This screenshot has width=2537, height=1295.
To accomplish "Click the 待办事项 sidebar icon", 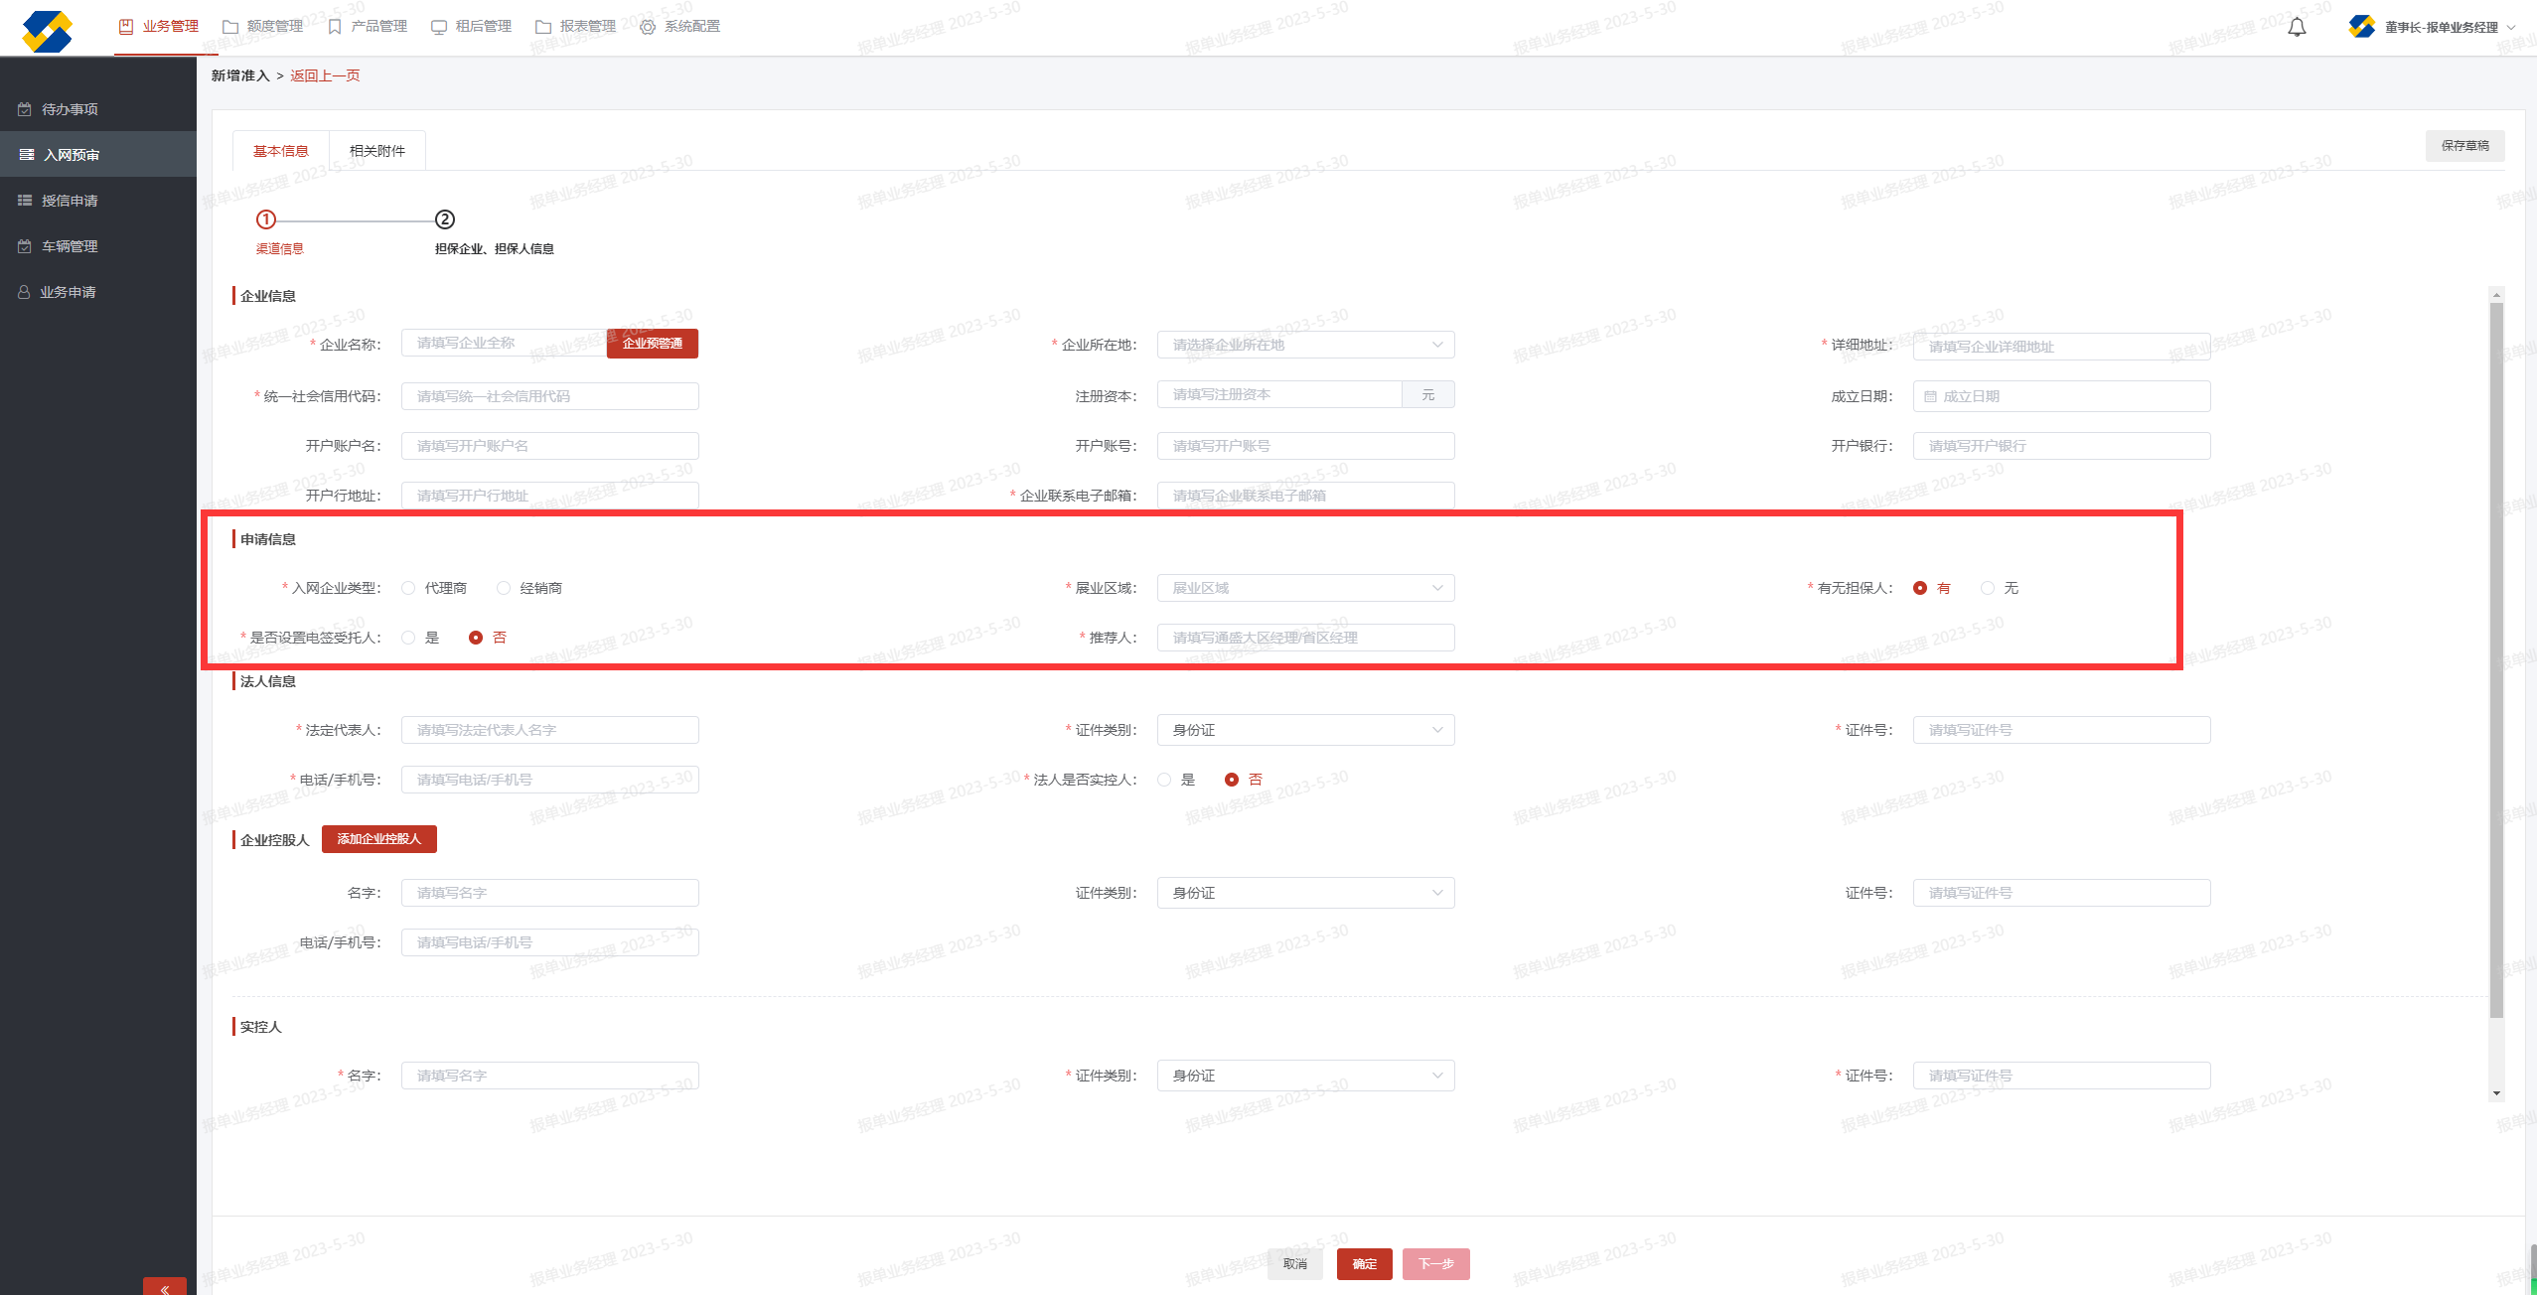I will [x=25, y=109].
